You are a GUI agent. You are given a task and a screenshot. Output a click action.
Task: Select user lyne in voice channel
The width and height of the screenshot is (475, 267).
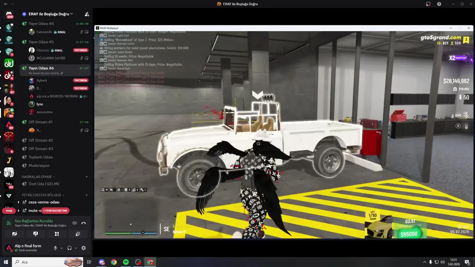click(x=59, y=104)
